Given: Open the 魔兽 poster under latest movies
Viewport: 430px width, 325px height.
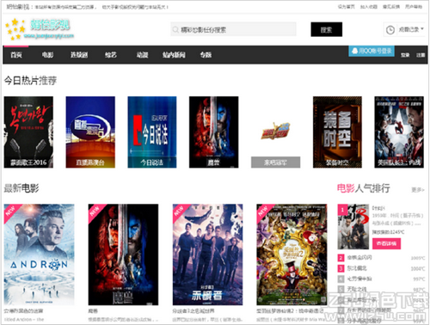Looking at the screenshot, I should click(123, 254).
